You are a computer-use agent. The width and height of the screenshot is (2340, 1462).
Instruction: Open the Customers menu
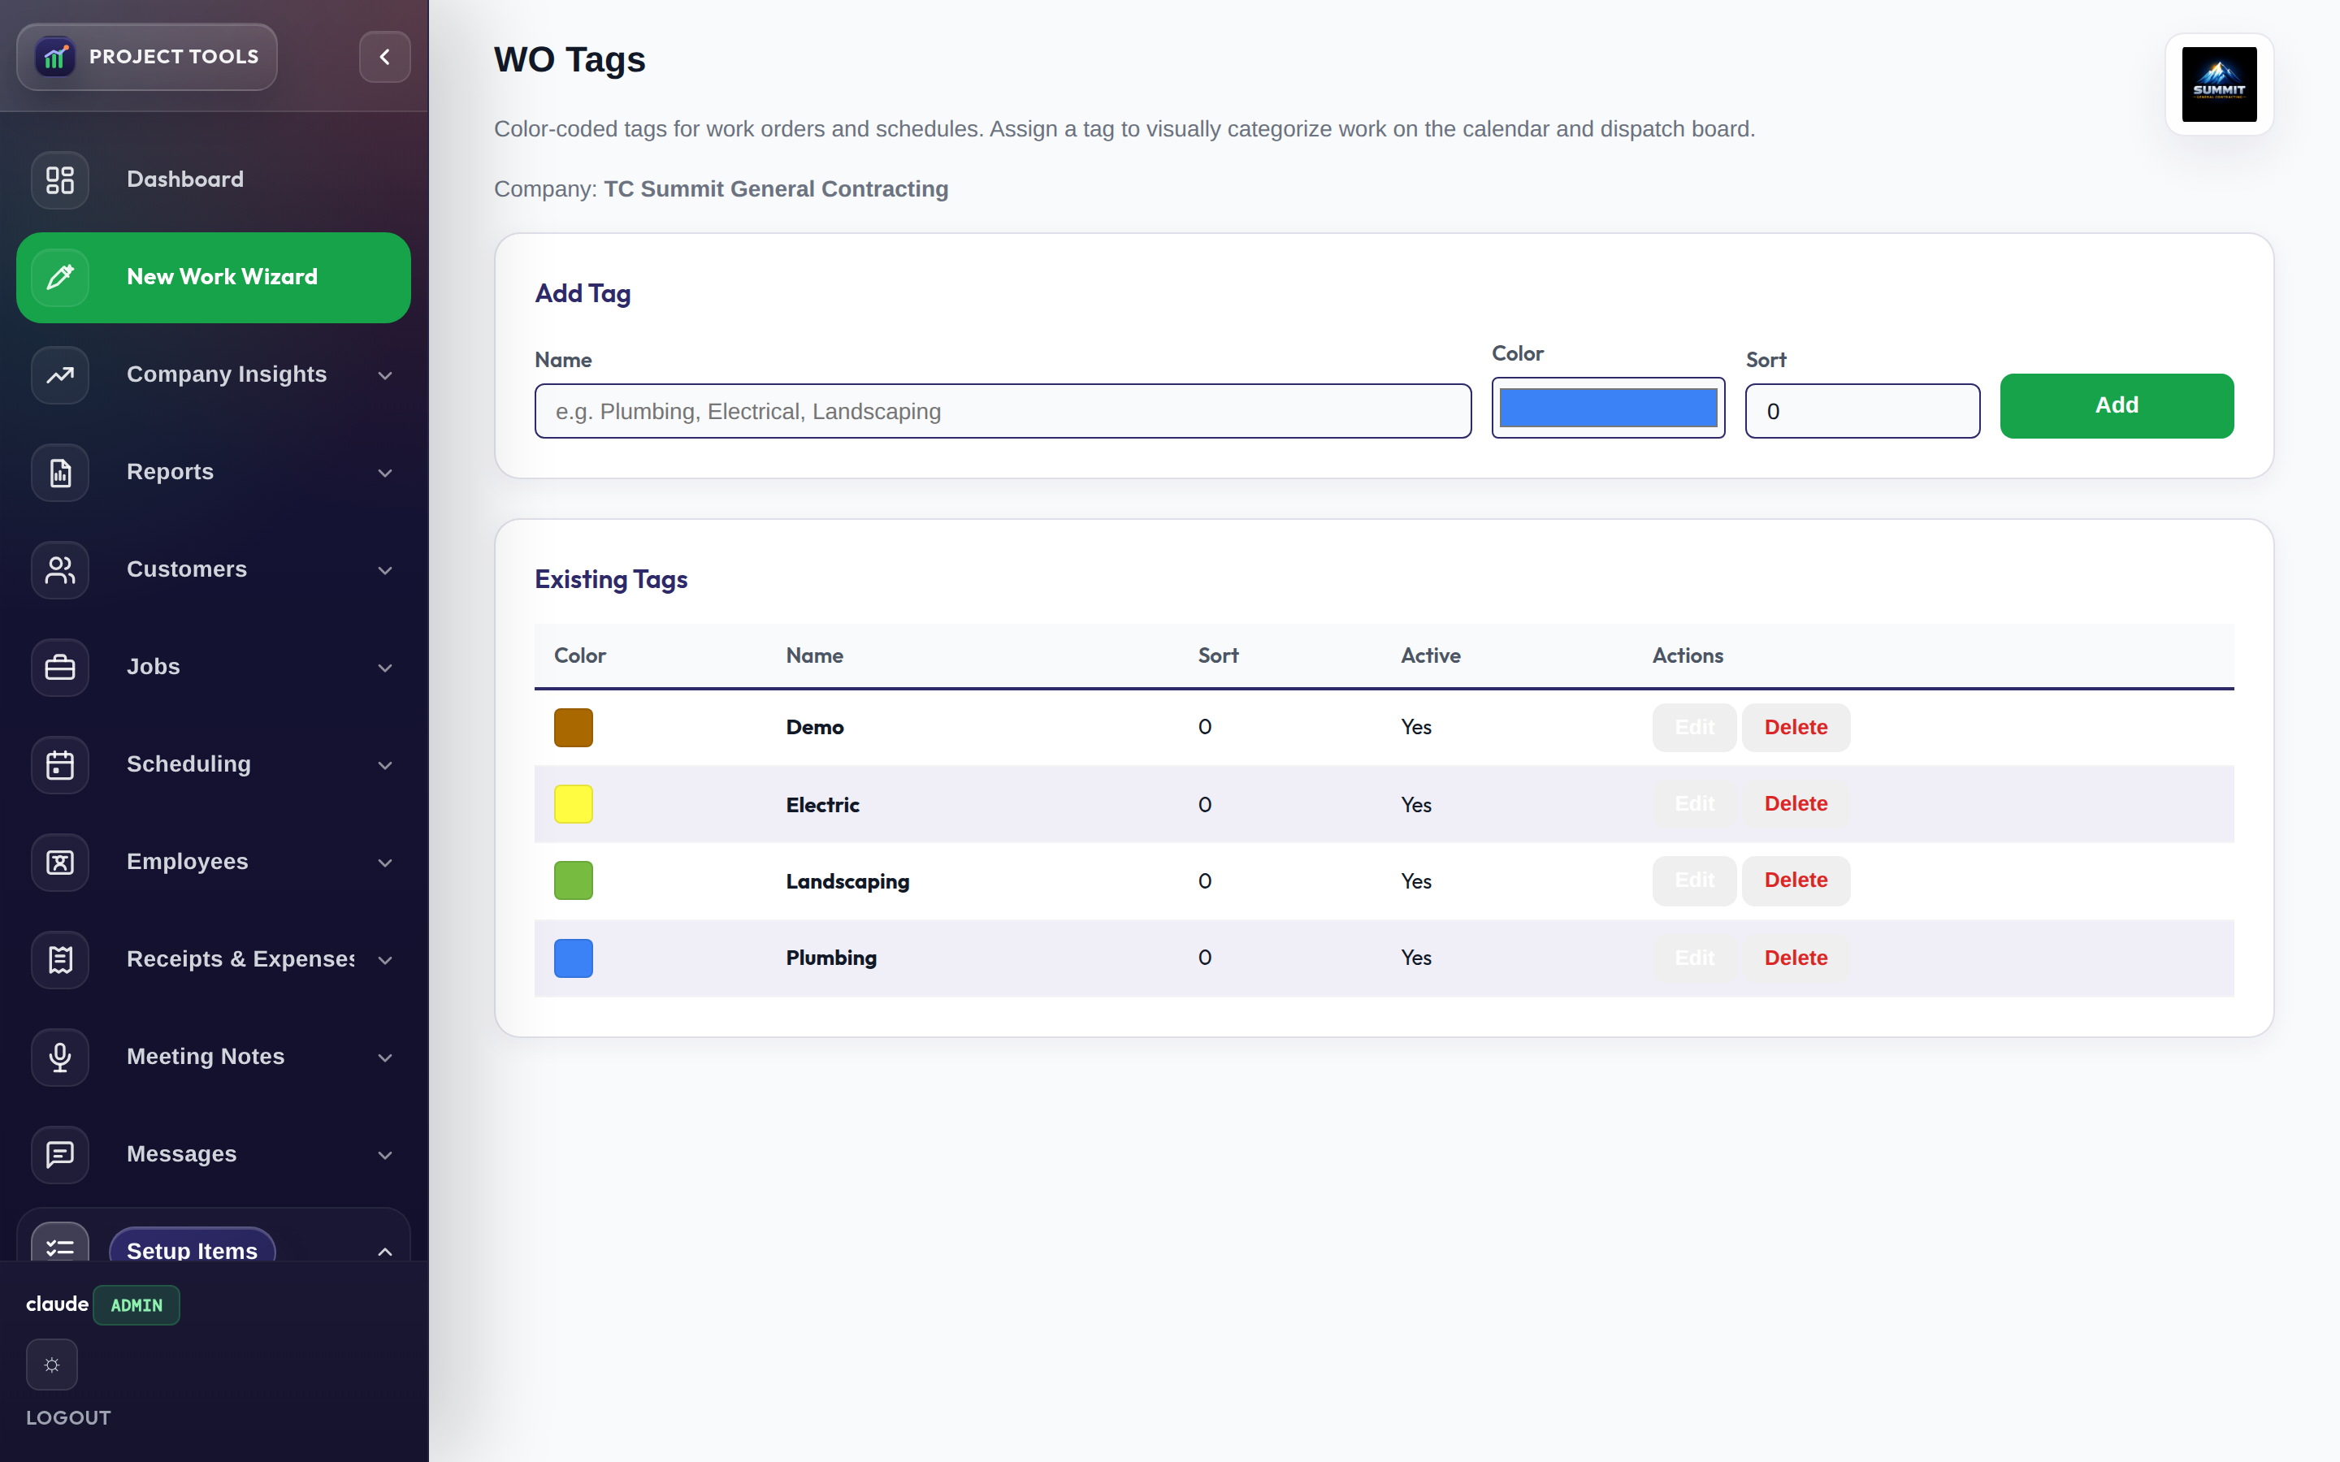click(x=214, y=570)
